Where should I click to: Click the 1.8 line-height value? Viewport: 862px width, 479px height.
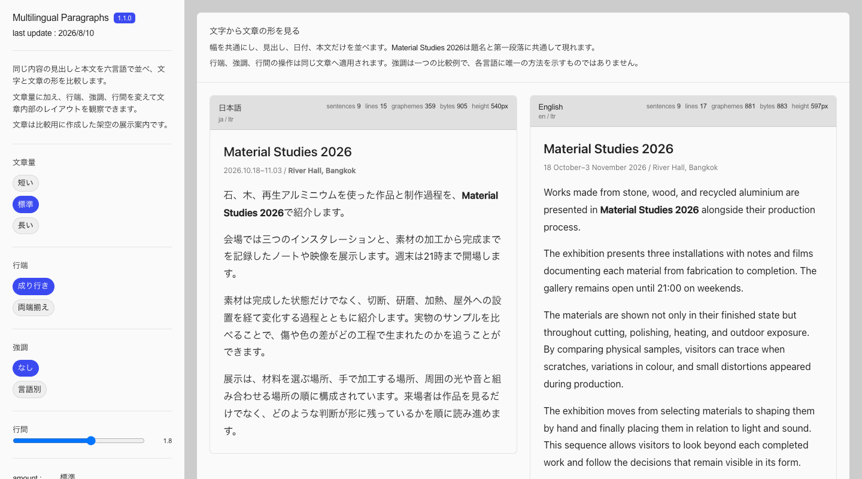[x=168, y=441]
